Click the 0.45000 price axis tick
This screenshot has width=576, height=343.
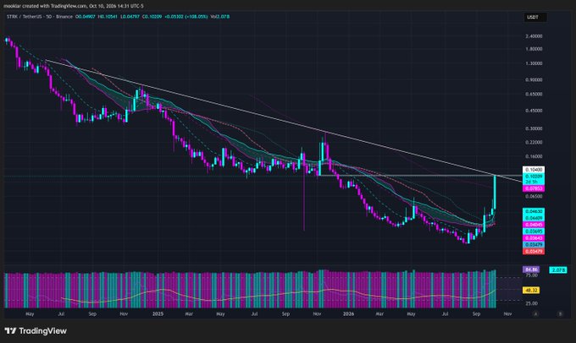coord(534,111)
